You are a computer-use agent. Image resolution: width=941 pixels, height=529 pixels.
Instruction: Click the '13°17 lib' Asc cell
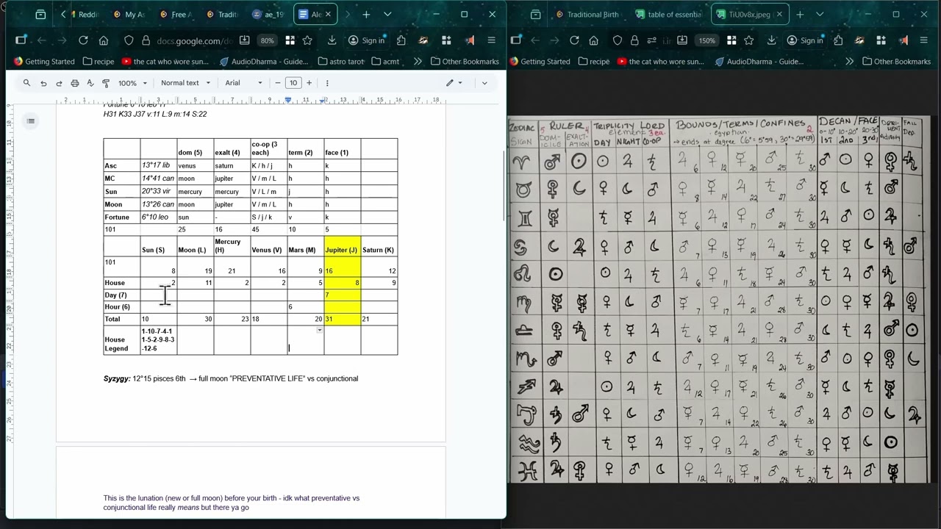pyautogui.click(x=159, y=165)
